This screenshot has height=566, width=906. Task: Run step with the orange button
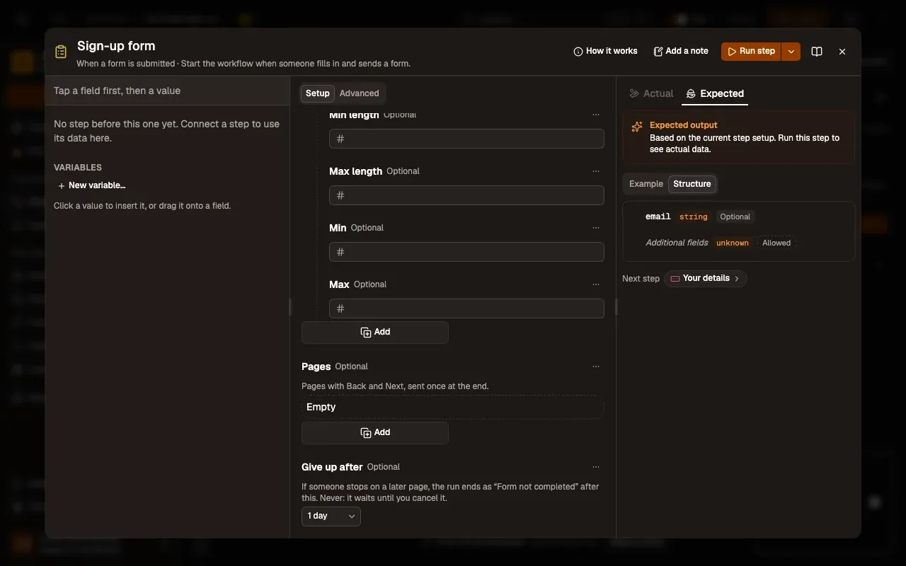[x=751, y=51]
